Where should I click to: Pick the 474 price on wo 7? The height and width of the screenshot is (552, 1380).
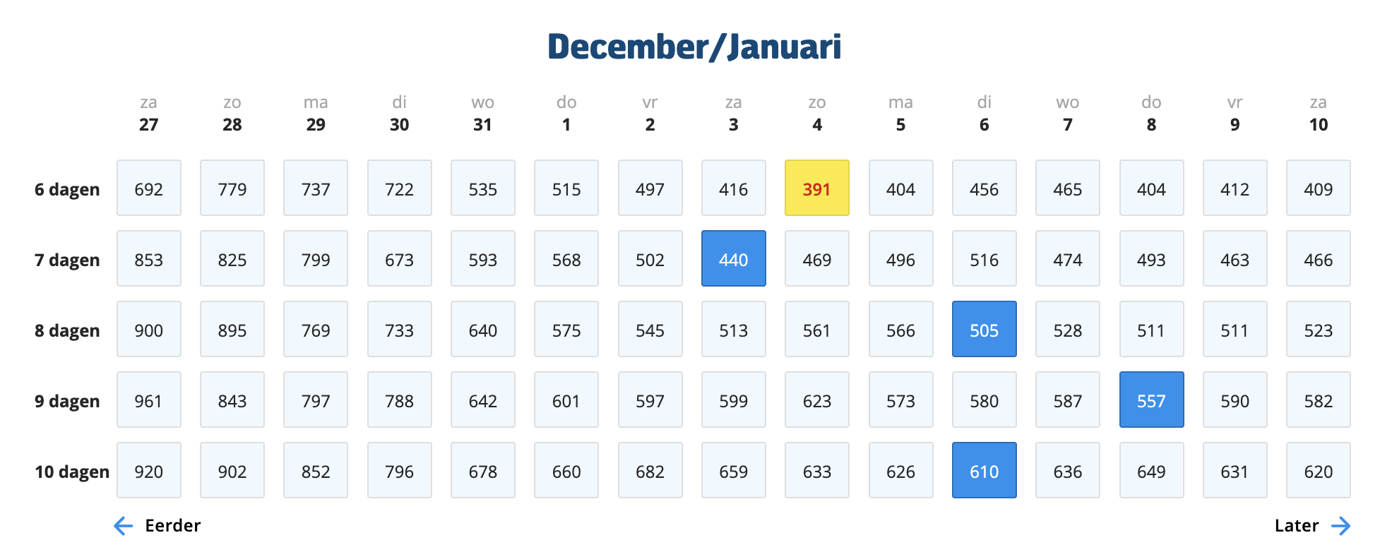[x=1067, y=259]
